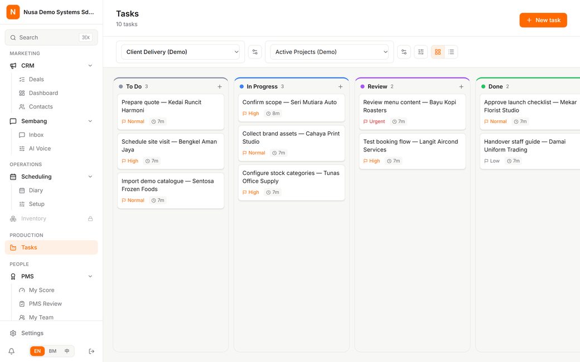
Task: Collapse the Scheduling section chevron
Action: 90,177
